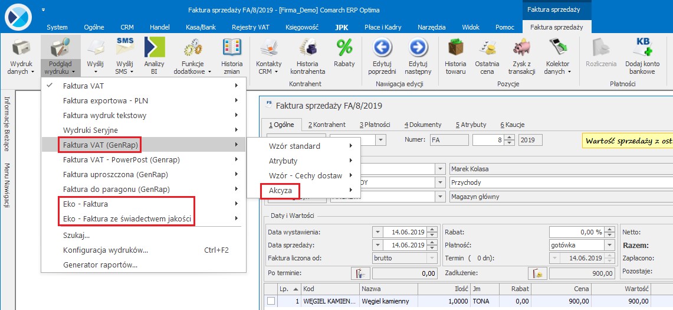
Task: Open Data sprzedaży calendar dropdown
Action: pyautogui.click(x=377, y=245)
